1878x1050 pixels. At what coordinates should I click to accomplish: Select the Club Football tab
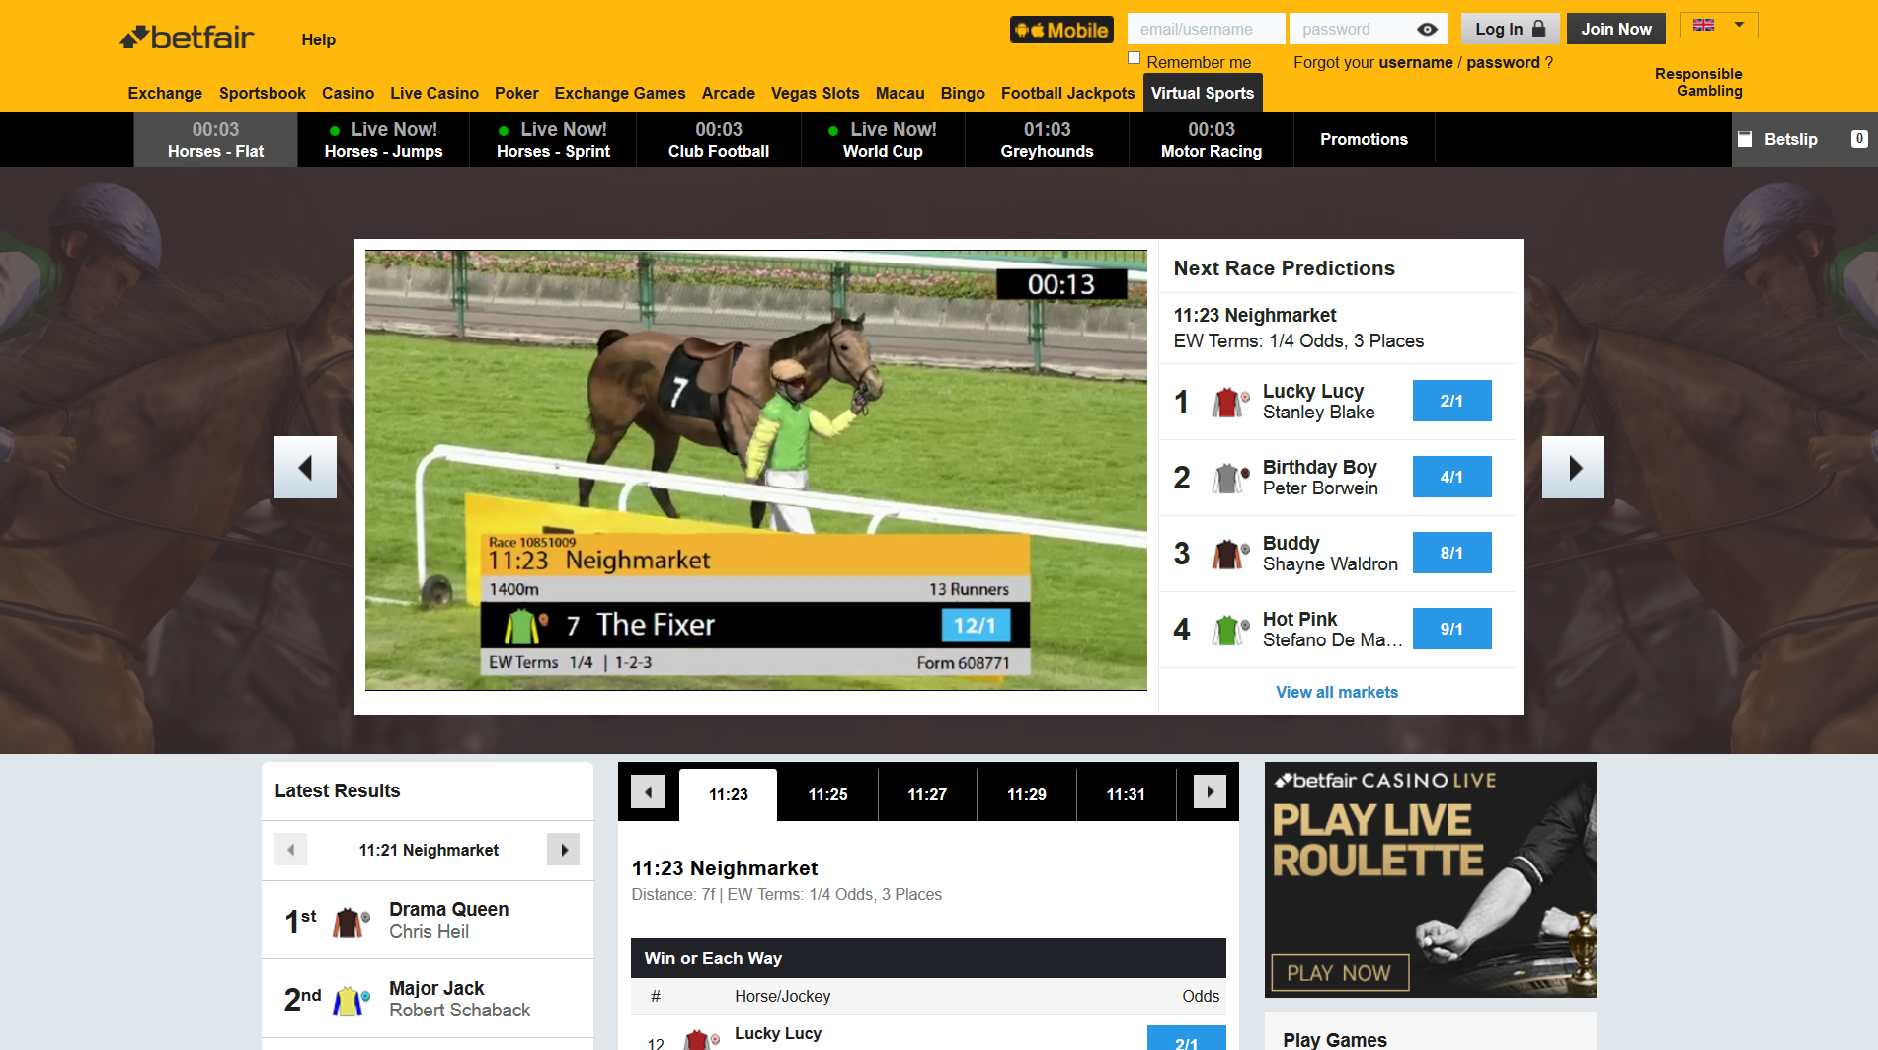tap(719, 140)
